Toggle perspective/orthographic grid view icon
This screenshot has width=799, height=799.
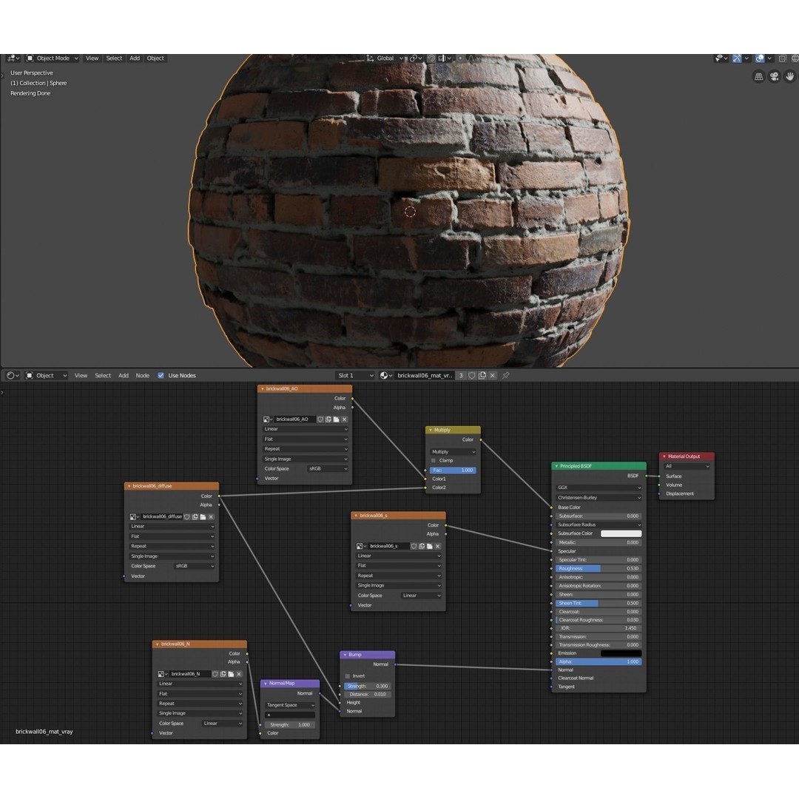tap(759, 76)
